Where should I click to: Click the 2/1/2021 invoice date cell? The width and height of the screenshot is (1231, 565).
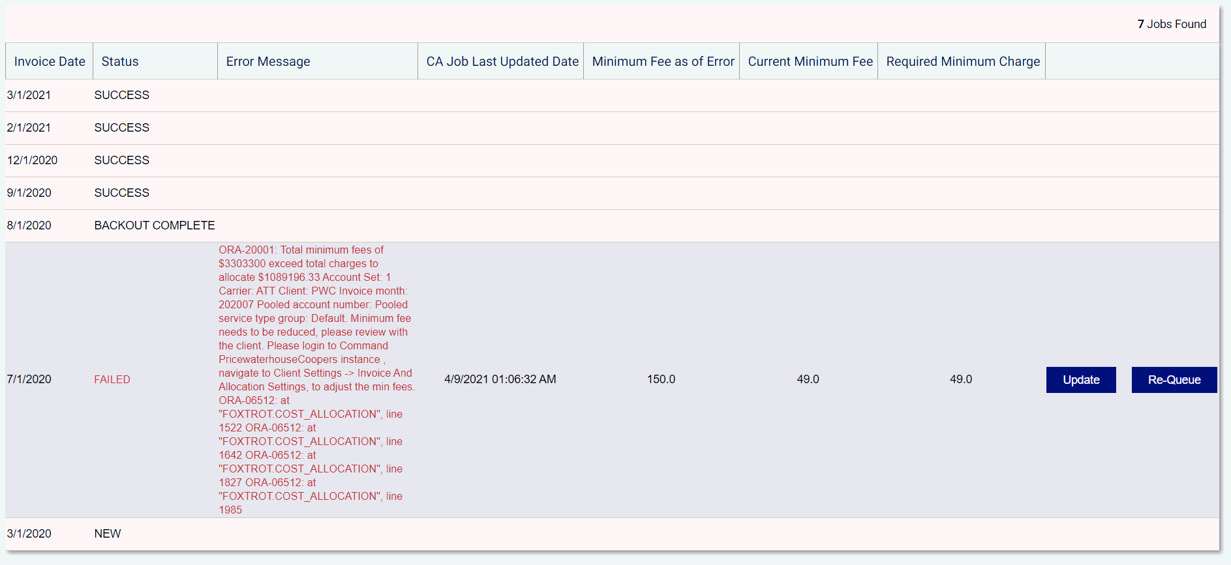point(29,128)
